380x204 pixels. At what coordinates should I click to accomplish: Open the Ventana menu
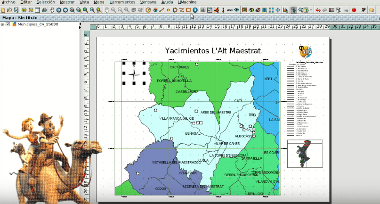click(148, 2)
